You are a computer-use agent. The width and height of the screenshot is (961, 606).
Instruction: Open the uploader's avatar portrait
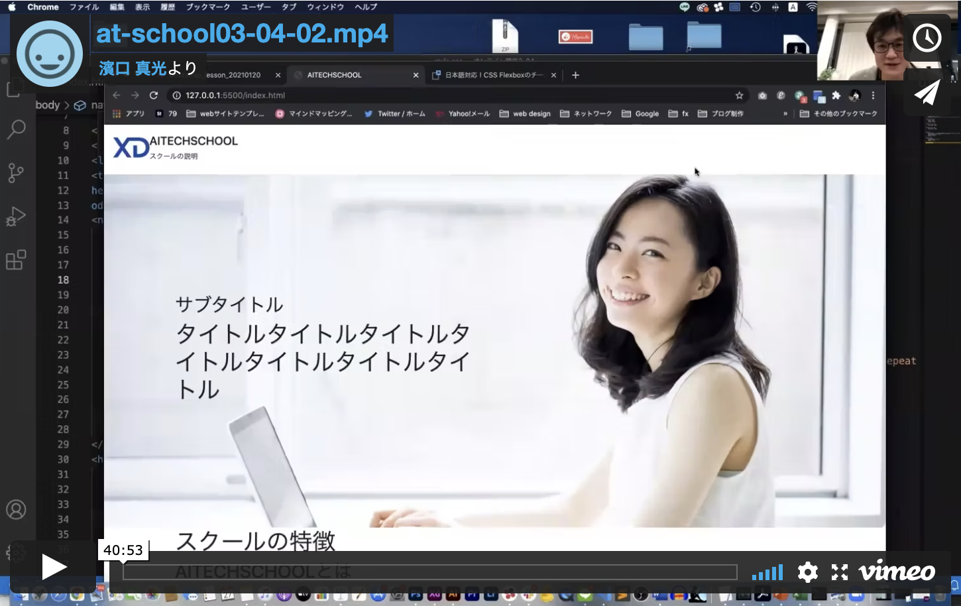click(50, 54)
